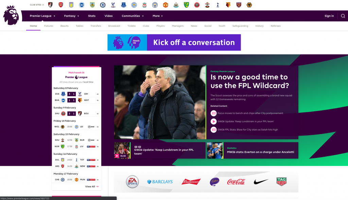348x200 pixels.
Task: Expand the Fantasy dropdown menu
Action: [71, 16]
